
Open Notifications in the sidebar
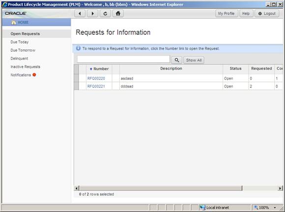click(x=21, y=75)
